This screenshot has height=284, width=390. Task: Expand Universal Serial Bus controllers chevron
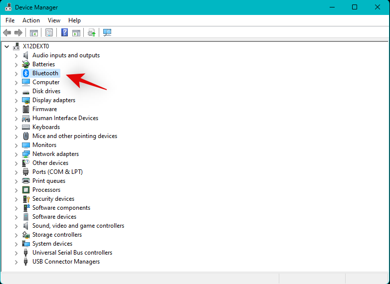(16, 253)
